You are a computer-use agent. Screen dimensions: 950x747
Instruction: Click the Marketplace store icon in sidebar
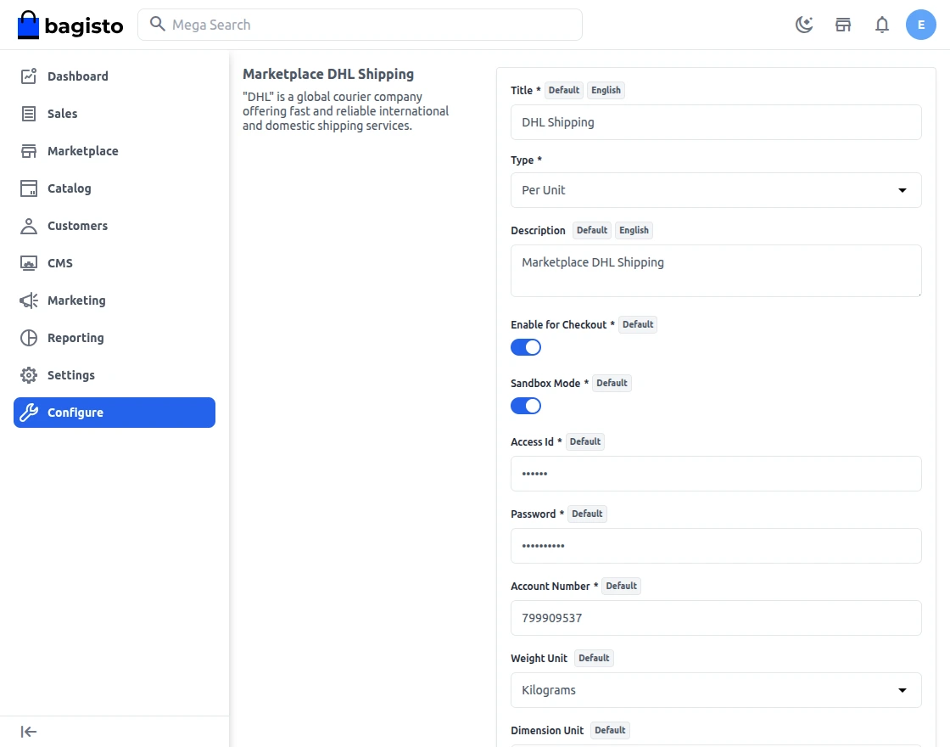[x=29, y=151]
